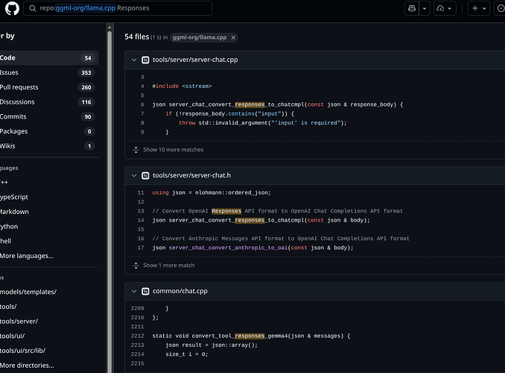This screenshot has width=505, height=373.
Task: Filter by tools/ui/src/lib/ path
Action: coord(22,351)
